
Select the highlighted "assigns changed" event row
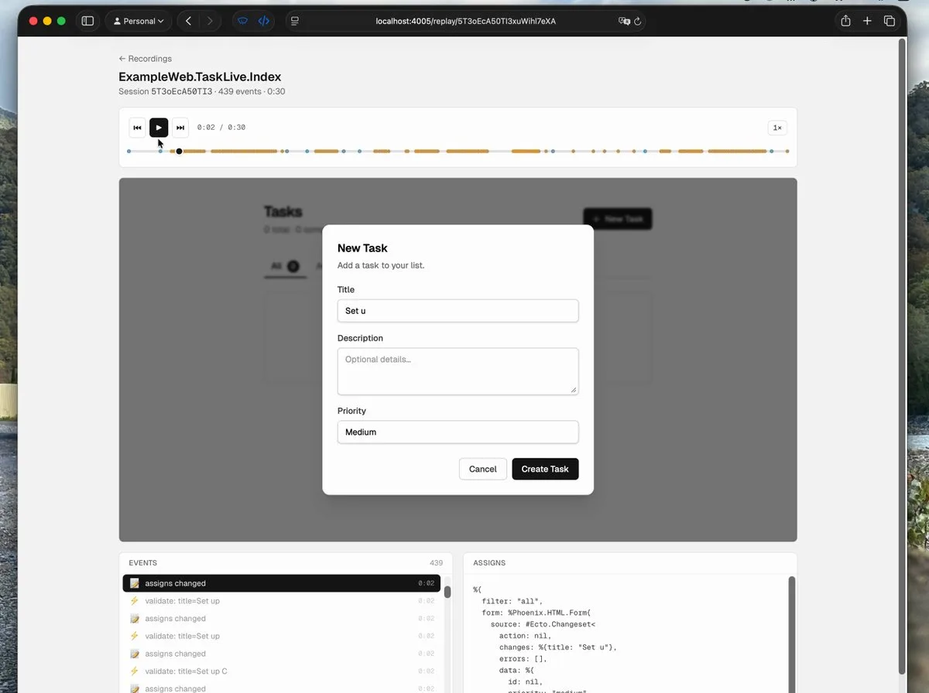[x=282, y=583]
